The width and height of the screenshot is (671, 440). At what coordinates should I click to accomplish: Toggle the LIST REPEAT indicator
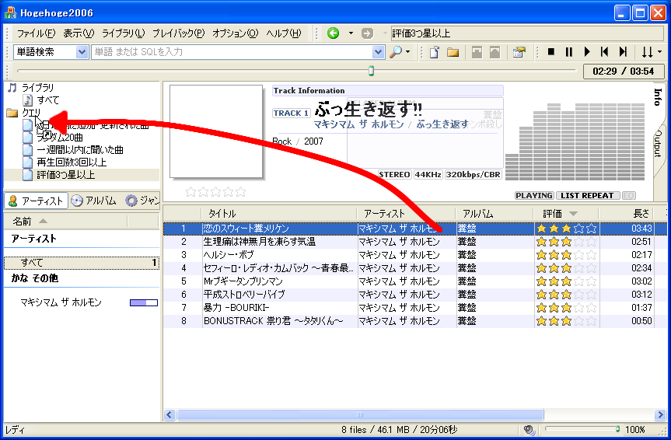587,196
